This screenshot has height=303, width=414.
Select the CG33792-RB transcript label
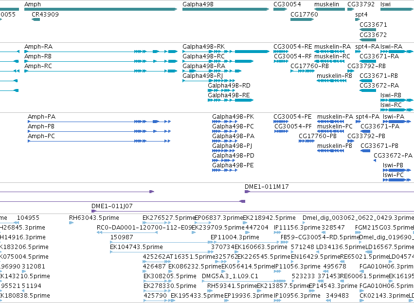point(366,66)
